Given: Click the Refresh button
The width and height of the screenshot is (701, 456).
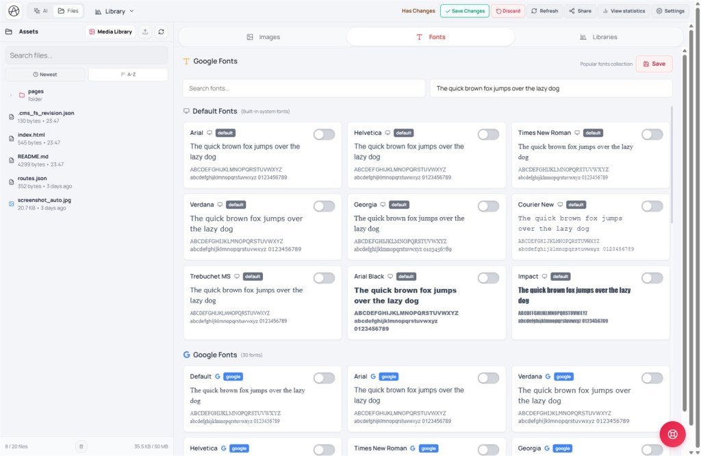Looking at the screenshot, I should 544,11.
